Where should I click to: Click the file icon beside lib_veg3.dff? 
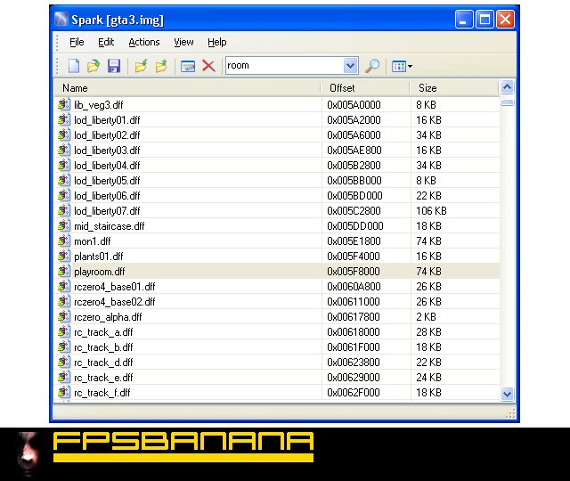coord(64,104)
